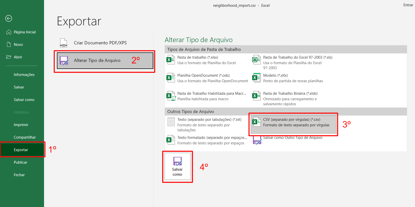This screenshot has height=207, width=415.
Task: Click the Novo blank document icon
Action: [x=9, y=44]
